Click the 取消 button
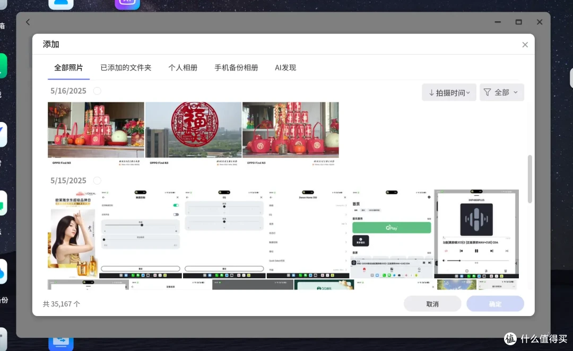This screenshot has width=573, height=351. coord(432,304)
